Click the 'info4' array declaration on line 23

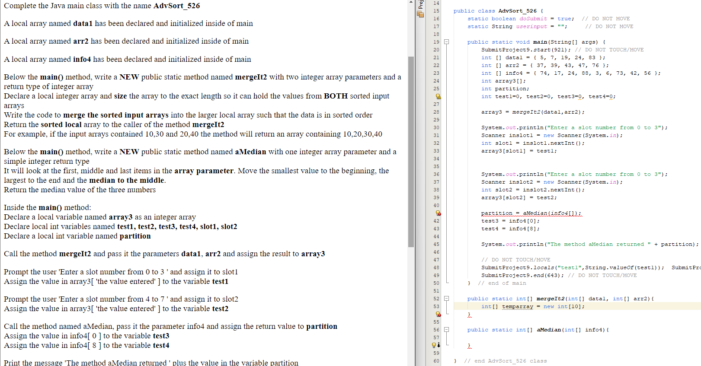click(x=571, y=73)
